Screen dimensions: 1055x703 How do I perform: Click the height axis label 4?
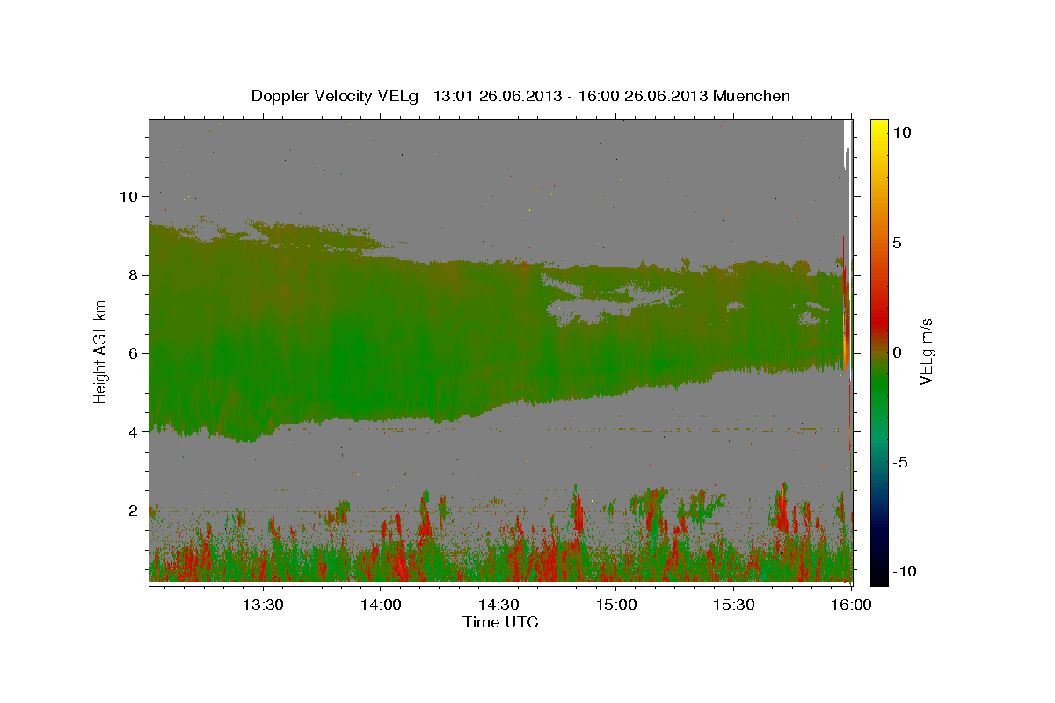click(135, 432)
